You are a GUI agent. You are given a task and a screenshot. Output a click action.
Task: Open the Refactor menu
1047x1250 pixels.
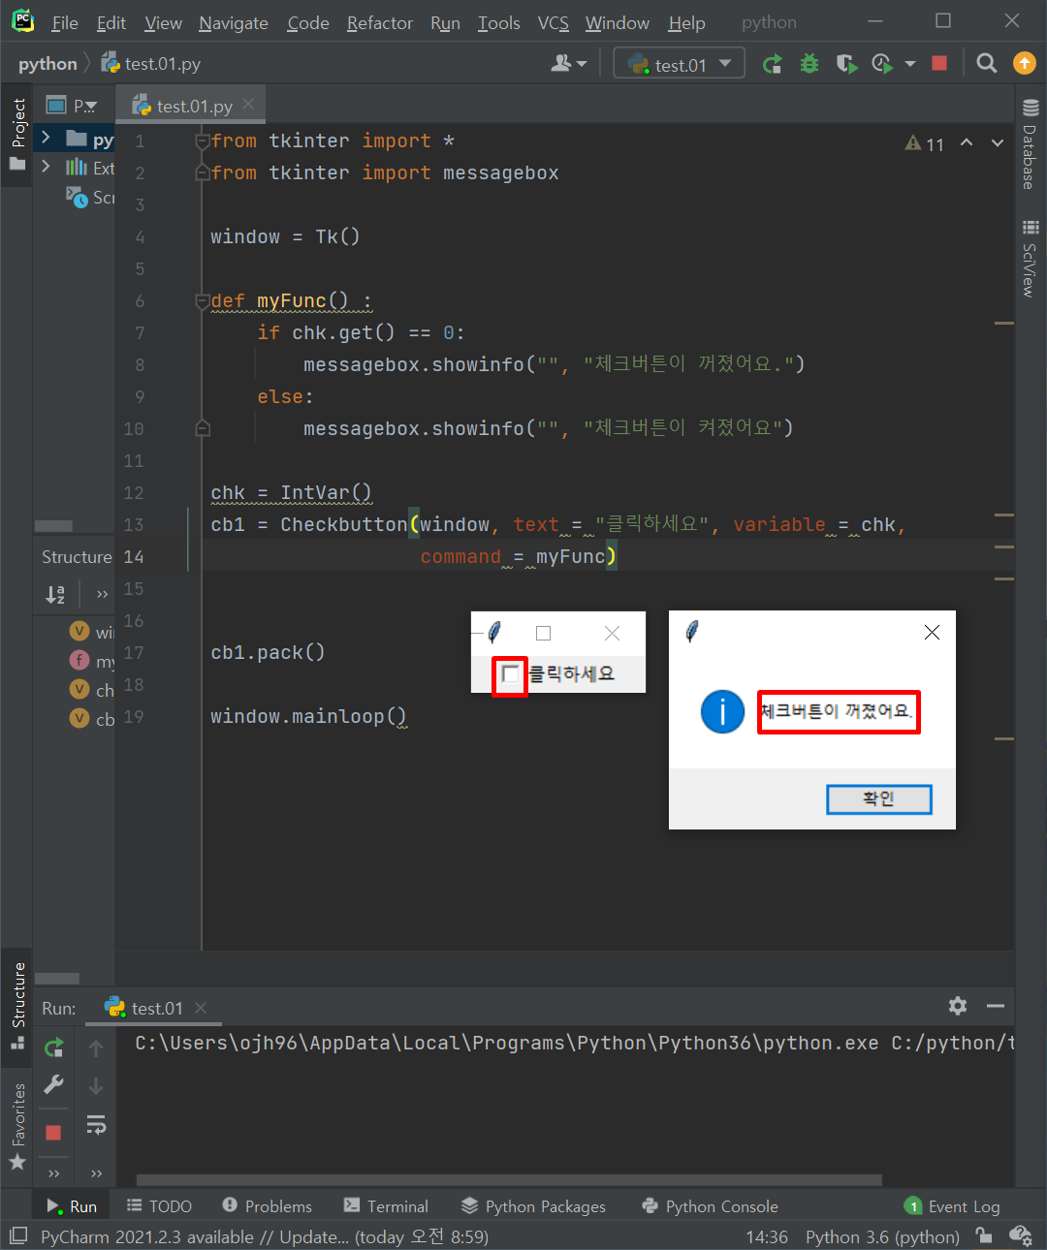380,23
